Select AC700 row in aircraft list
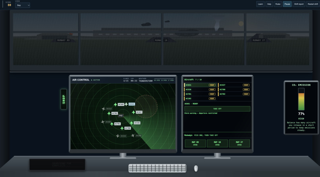This screenshot has height=177, width=320. click(x=234, y=89)
